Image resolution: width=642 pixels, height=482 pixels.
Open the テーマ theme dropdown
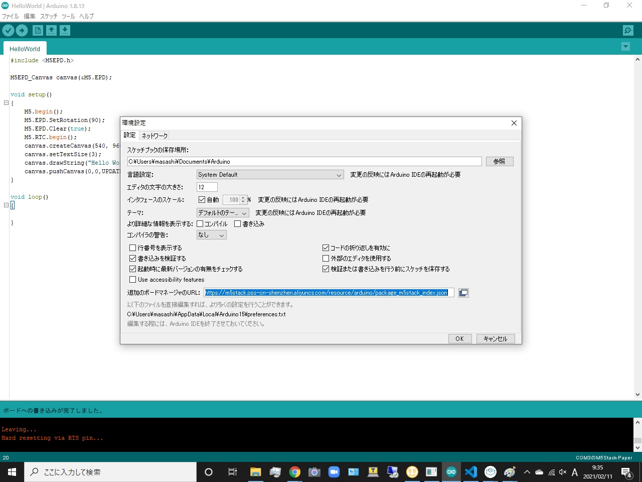pos(223,213)
